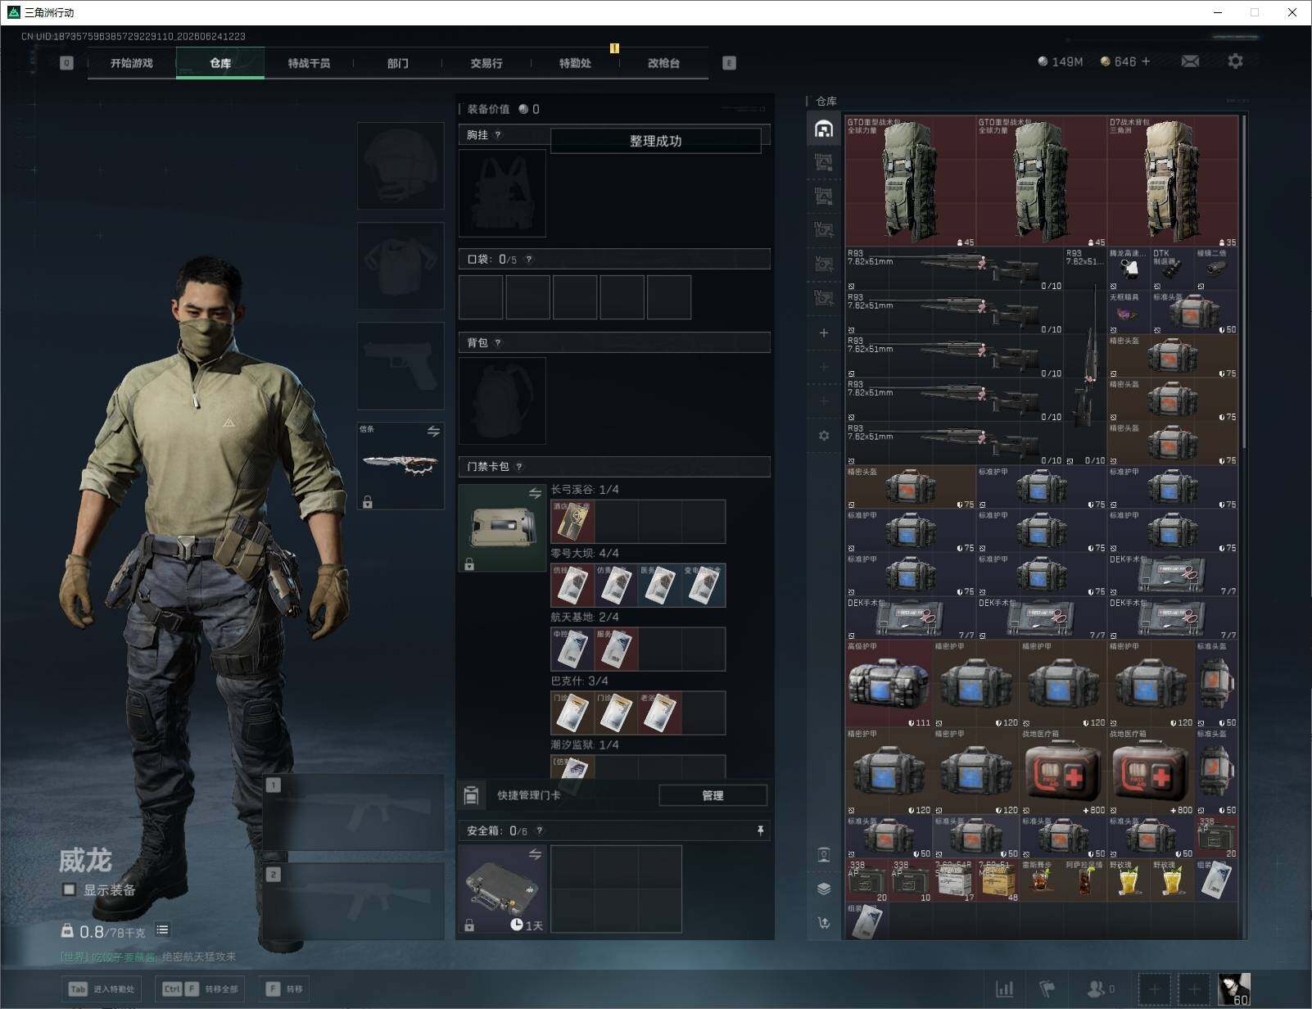Select primary weapon slot 1
This screenshot has width=1312, height=1009.
353,812
